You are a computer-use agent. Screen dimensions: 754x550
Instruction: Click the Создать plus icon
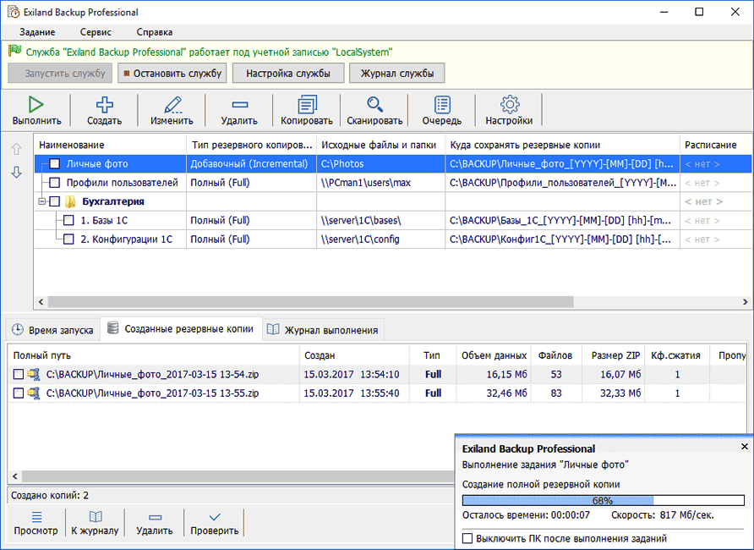pyautogui.click(x=104, y=105)
